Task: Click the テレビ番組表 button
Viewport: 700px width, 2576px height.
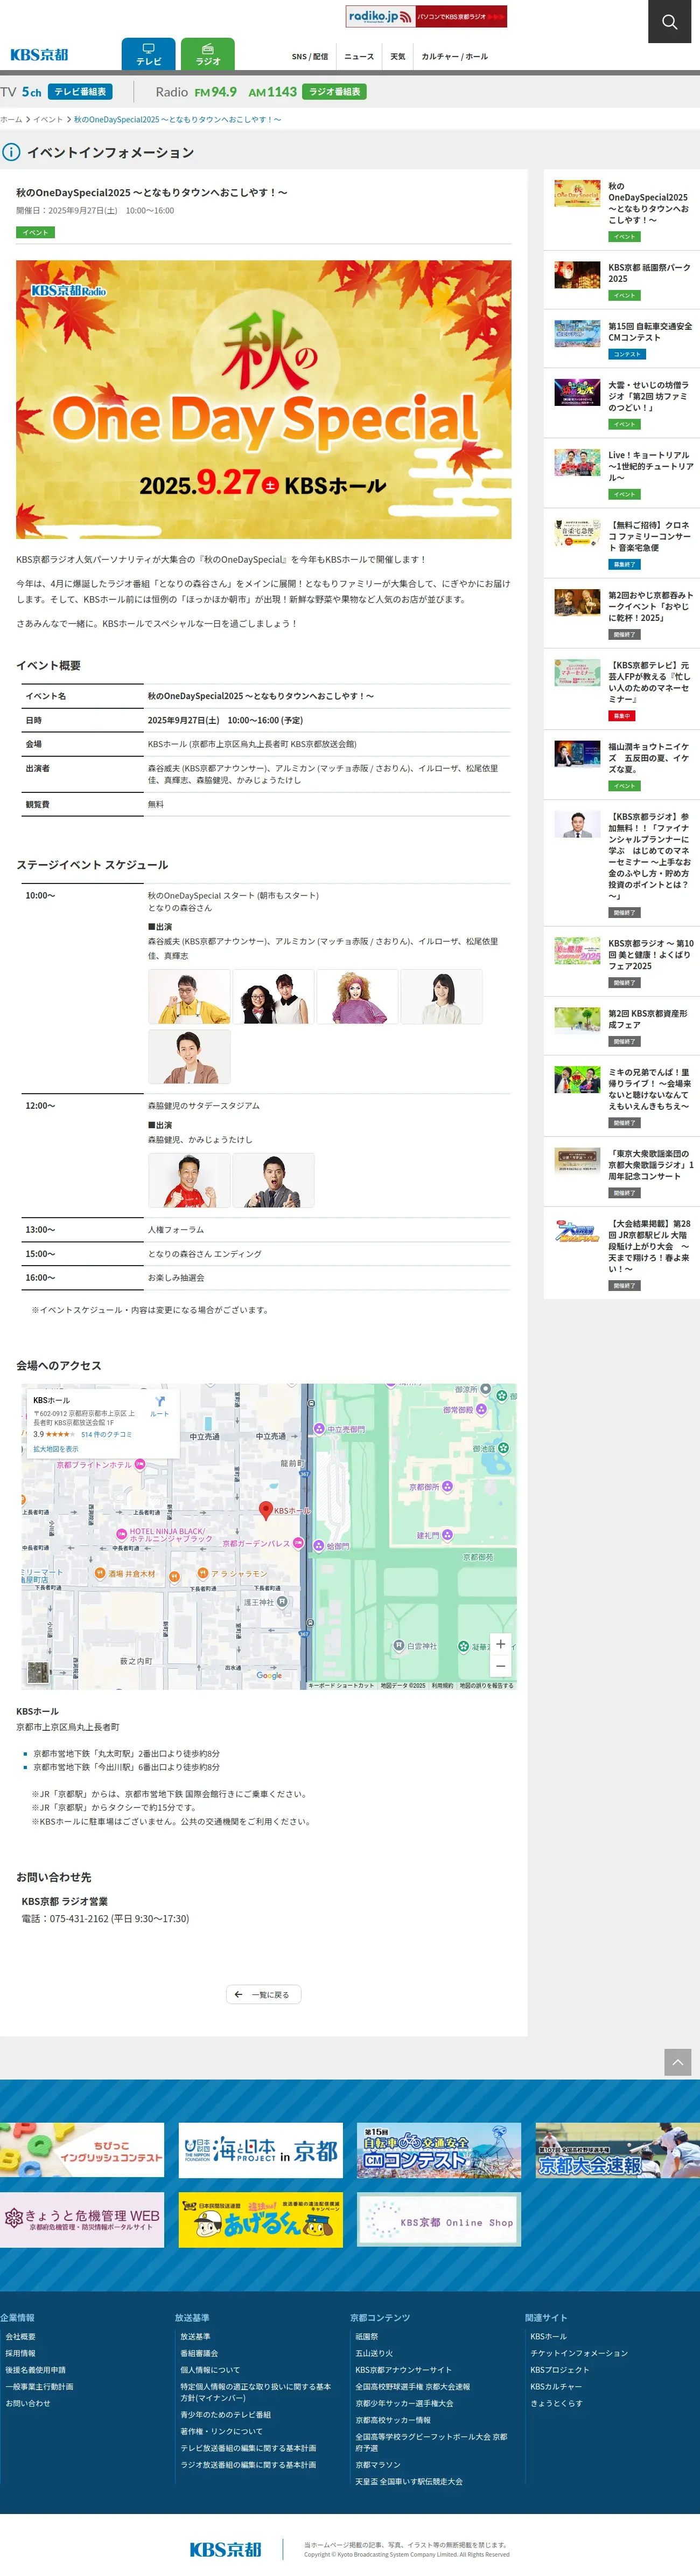Action: (80, 92)
